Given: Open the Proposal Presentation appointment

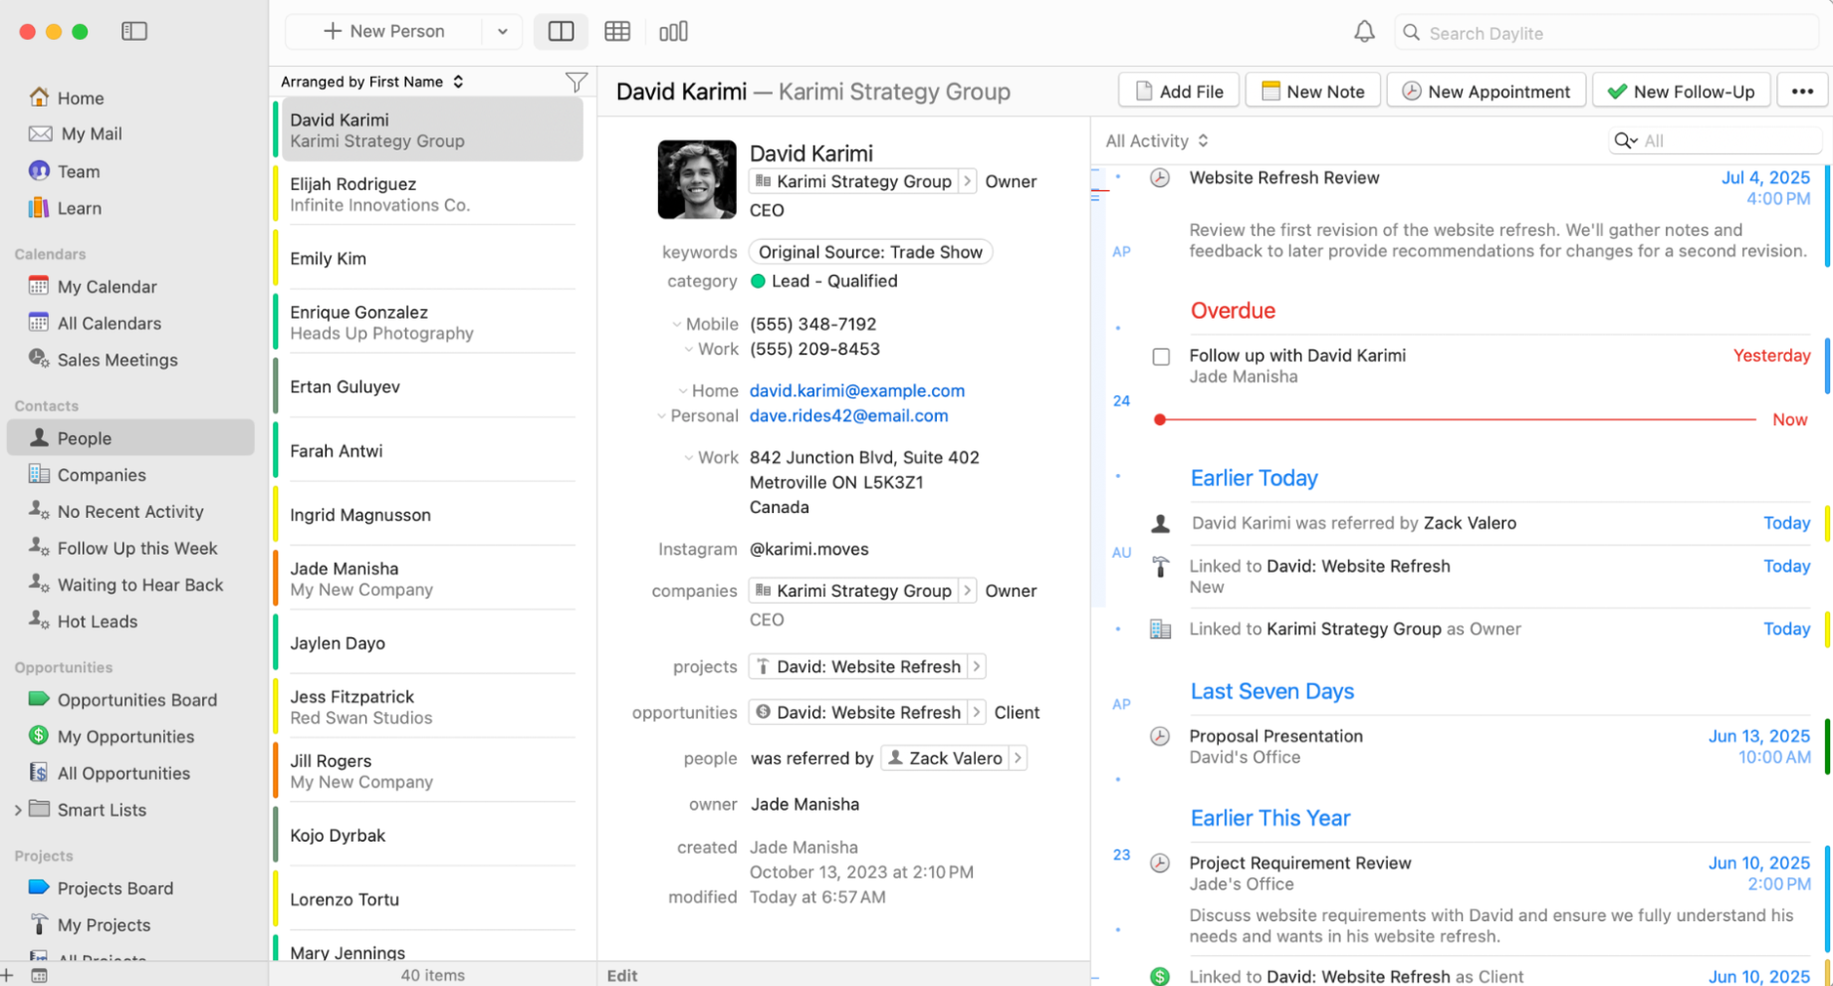Looking at the screenshot, I should tap(1276, 737).
